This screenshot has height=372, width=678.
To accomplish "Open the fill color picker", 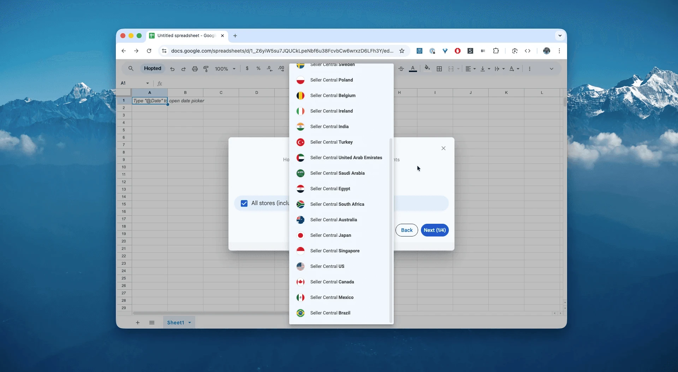I will [427, 68].
